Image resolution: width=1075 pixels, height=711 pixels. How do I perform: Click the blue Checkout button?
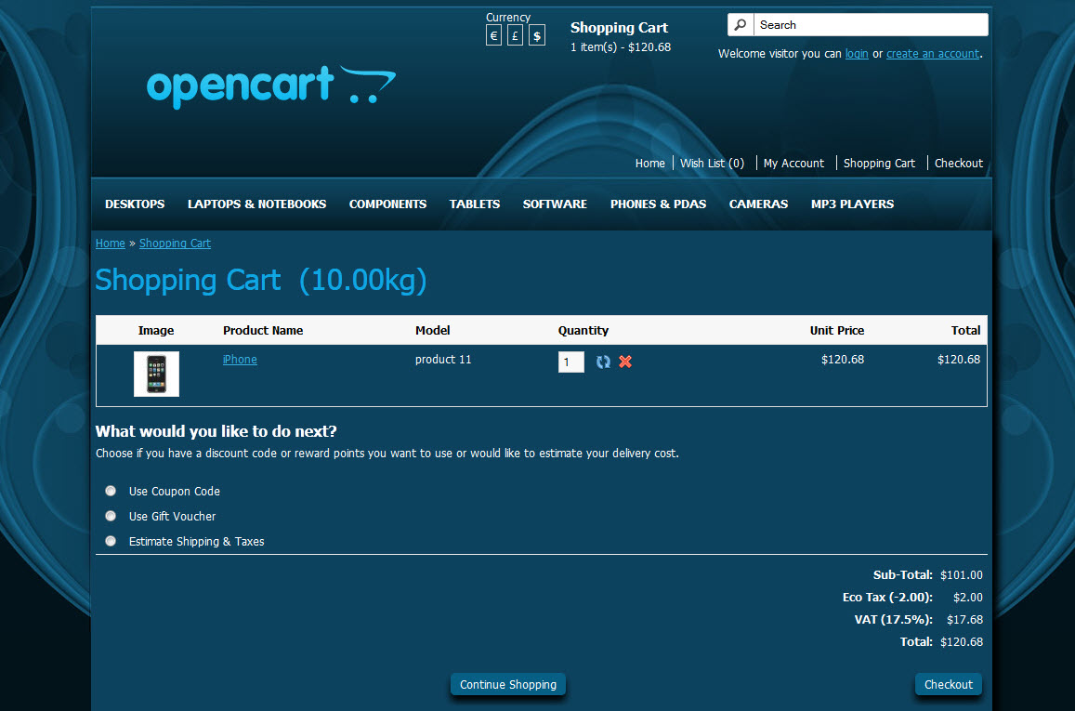(x=948, y=684)
